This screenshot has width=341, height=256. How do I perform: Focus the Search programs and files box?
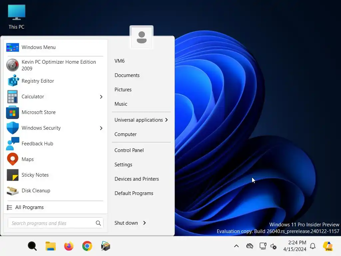[x=56, y=223]
